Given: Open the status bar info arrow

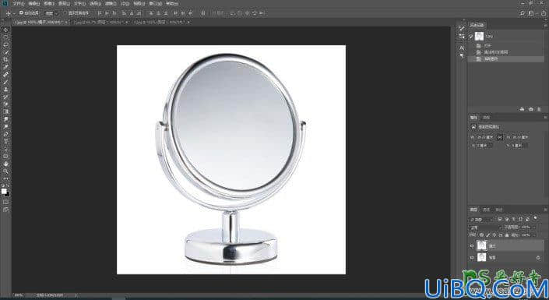Looking at the screenshot, I should (x=76, y=295).
